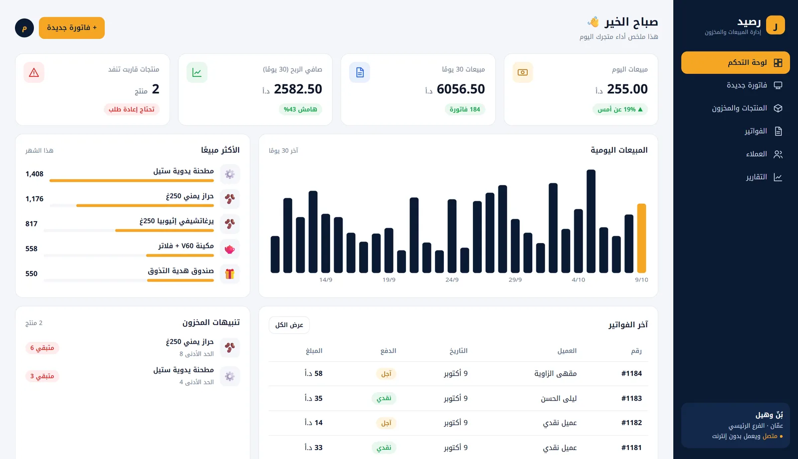Click the document icon on مبيعات 30 يومًا card

tap(360, 72)
